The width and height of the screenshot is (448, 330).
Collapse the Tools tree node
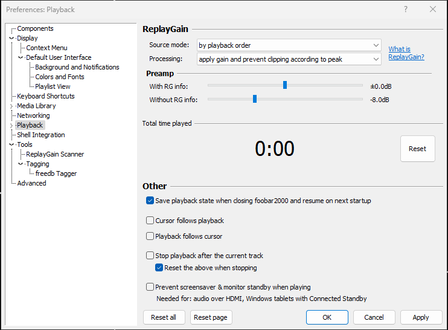tap(11, 144)
